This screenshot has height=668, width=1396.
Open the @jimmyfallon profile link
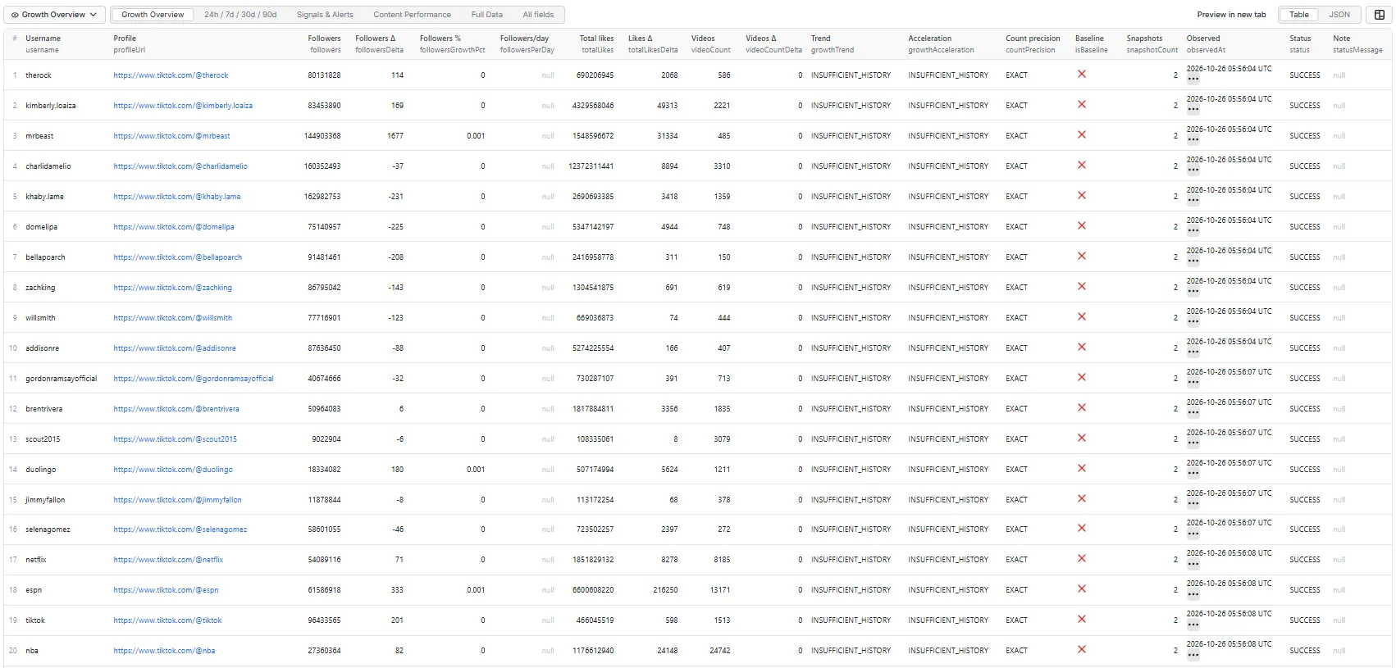tap(177, 500)
